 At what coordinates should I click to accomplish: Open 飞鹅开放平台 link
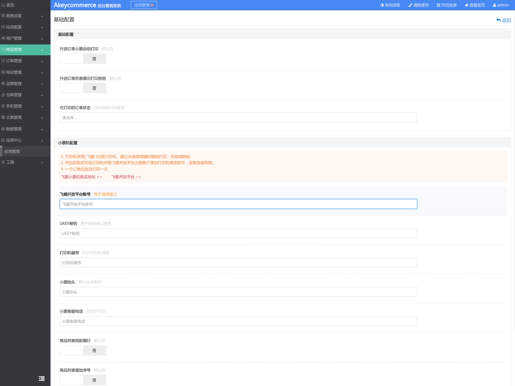126,177
